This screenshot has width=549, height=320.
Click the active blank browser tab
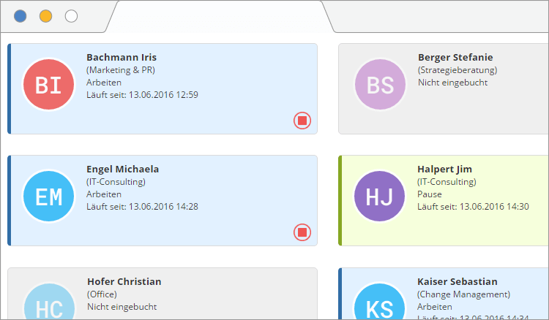click(220, 16)
